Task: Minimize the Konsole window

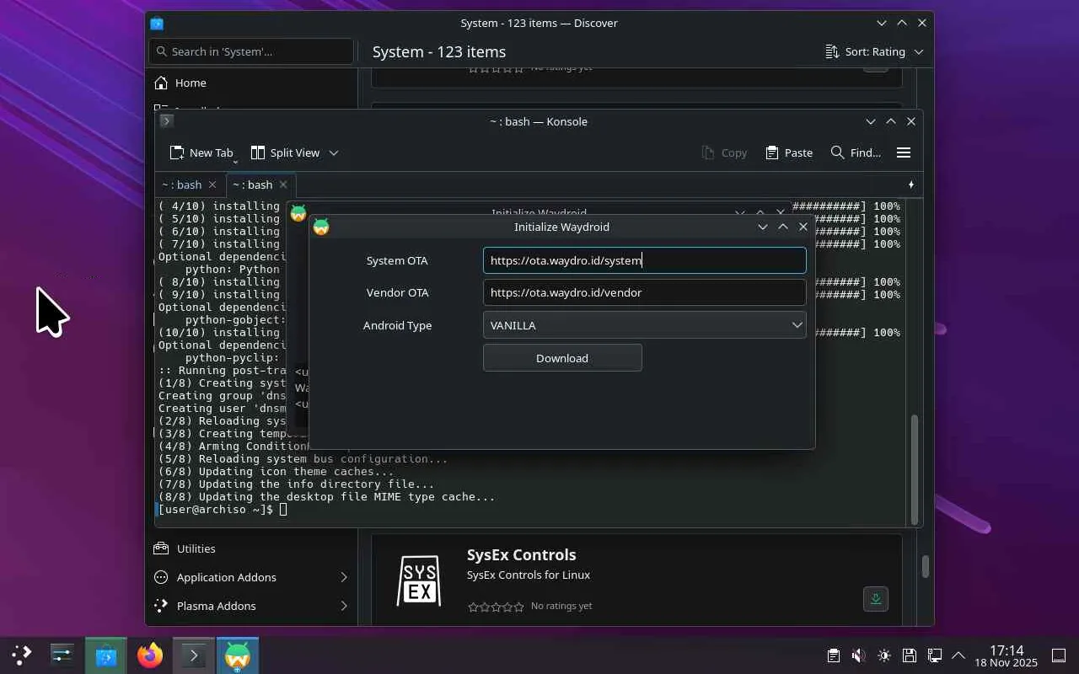Action: (x=871, y=121)
